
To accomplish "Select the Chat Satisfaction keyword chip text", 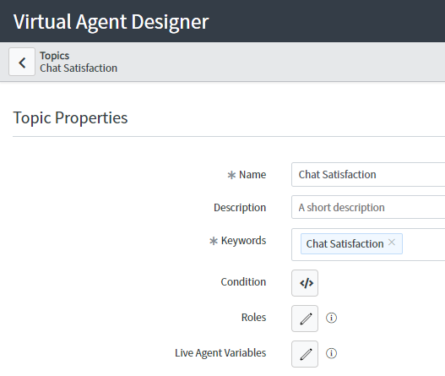I will click(345, 244).
